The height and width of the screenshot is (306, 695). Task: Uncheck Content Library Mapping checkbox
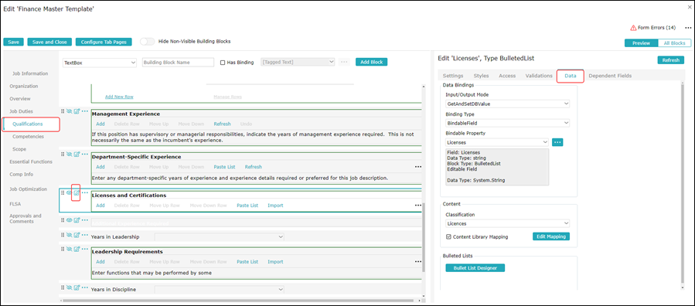click(x=448, y=237)
